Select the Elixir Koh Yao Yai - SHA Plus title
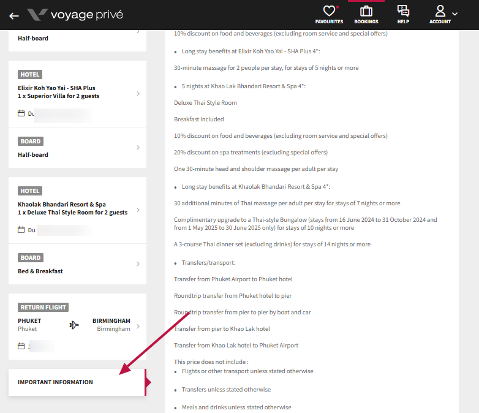The image size is (479, 413). pos(56,88)
